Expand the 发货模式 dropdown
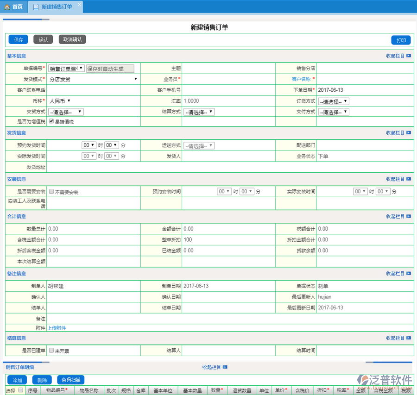 click(x=93, y=79)
